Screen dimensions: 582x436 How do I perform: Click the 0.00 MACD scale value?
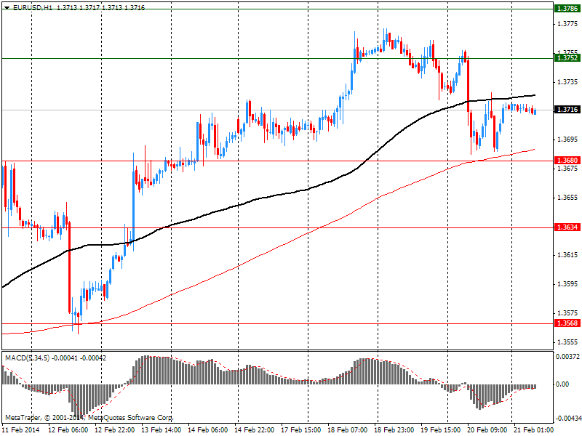point(562,384)
